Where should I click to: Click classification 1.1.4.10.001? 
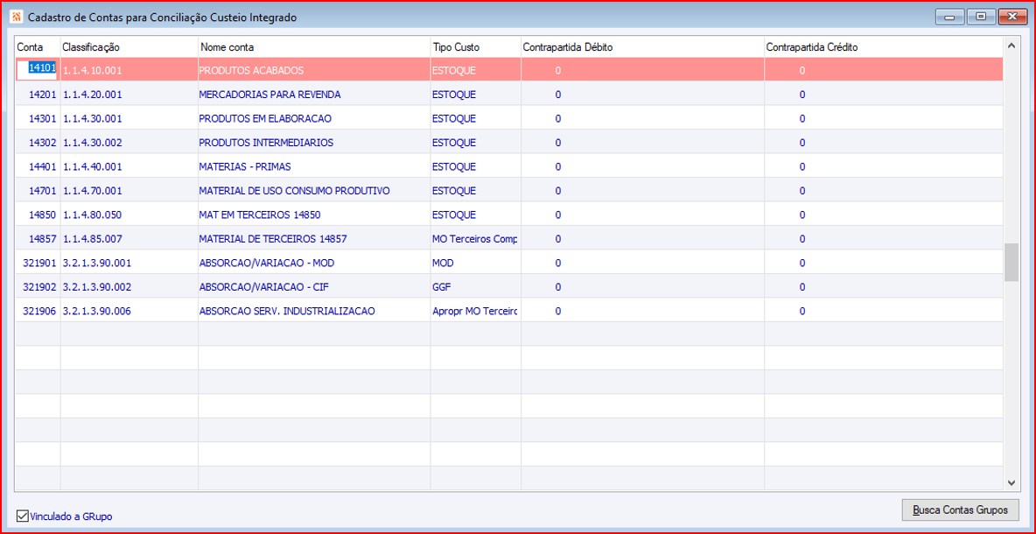93,70
